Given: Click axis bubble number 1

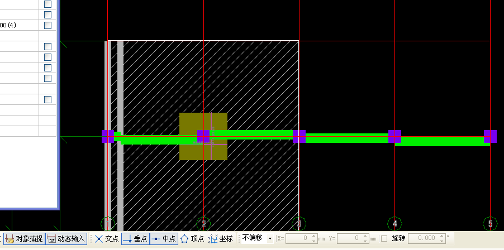Looking at the screenshot, I should [x=108, y=224].
